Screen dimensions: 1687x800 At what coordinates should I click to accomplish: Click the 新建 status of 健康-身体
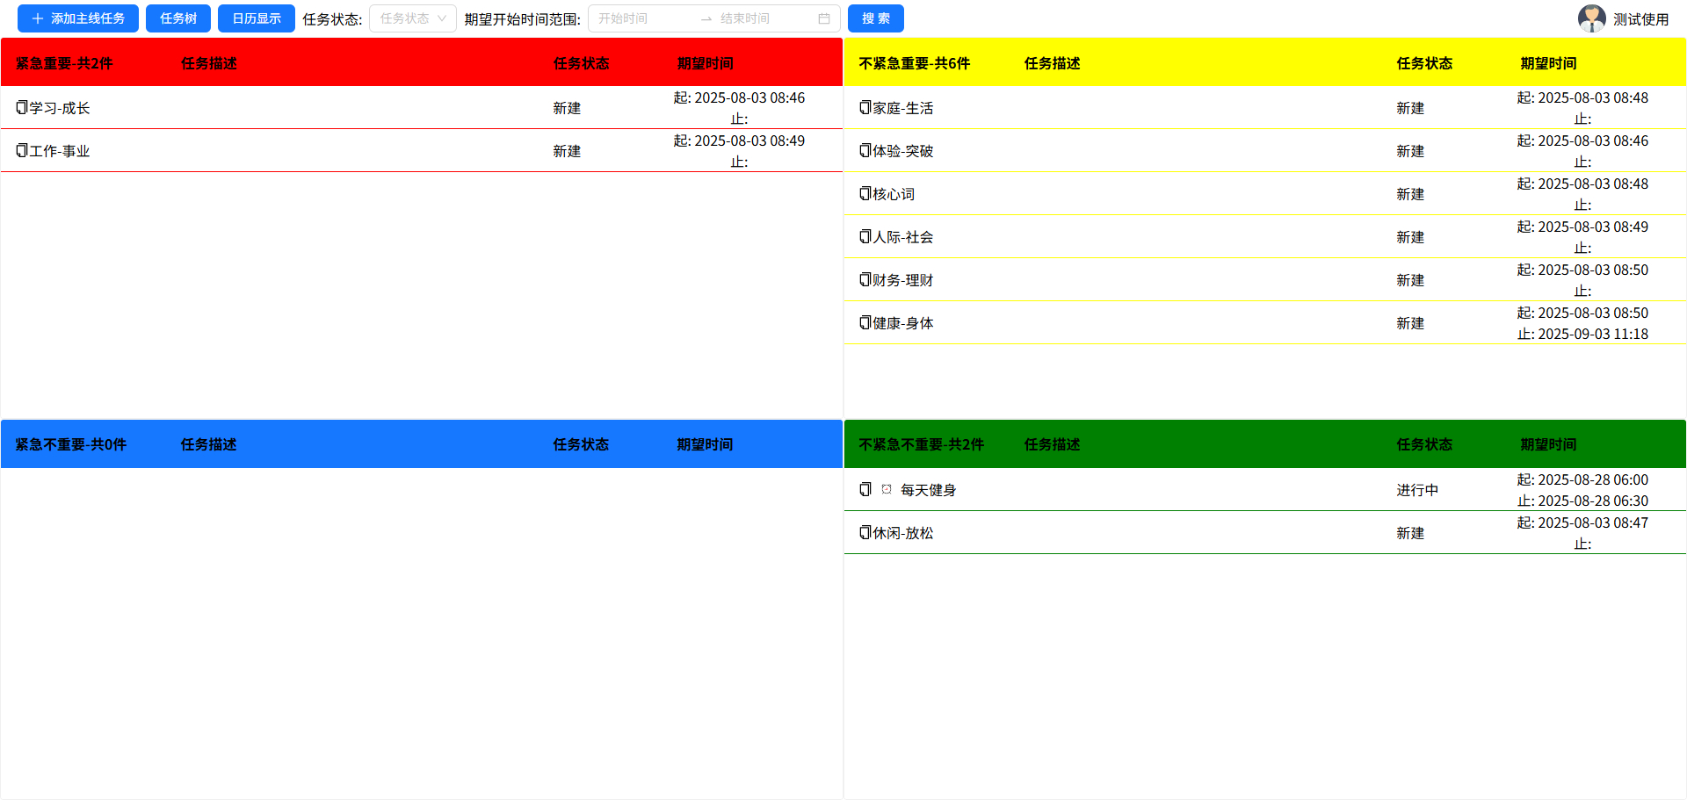coord(1410,323)
